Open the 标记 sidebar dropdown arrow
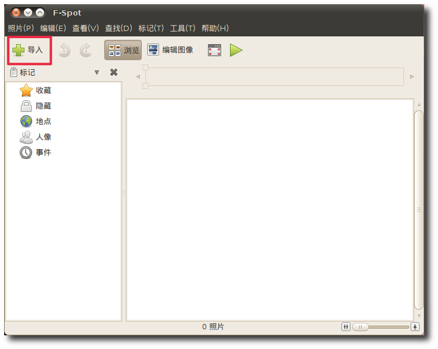Screen dimensions: 438x349 pyautogui.click(x=97, y=72)
